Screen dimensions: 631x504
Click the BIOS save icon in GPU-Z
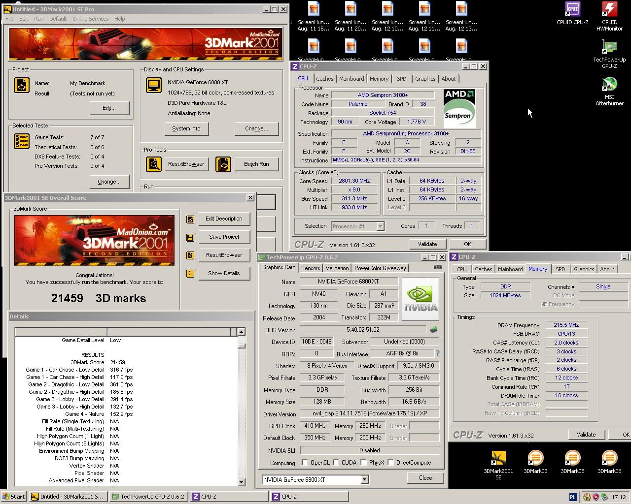pyautogui.click(x=434, y=330)
